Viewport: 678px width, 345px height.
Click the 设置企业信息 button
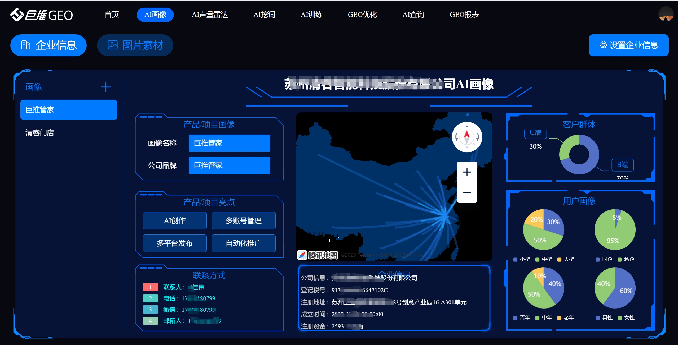[x=628, y=45]
